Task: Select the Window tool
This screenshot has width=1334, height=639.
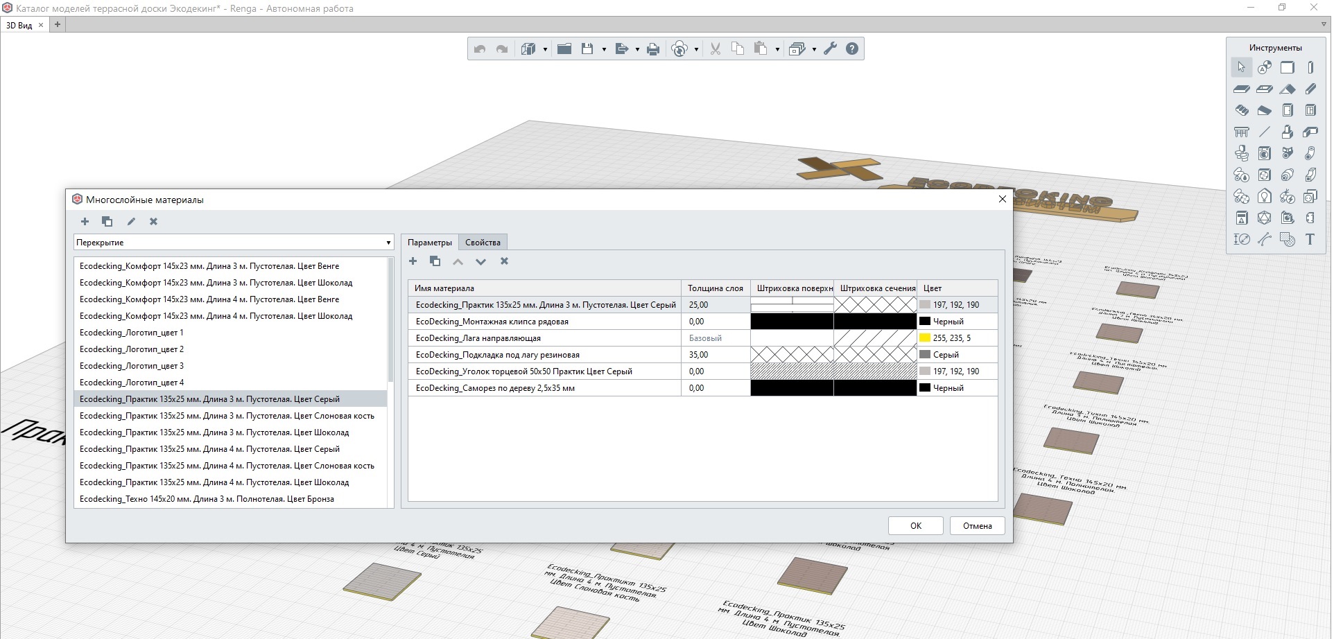Action: click(1310, 110)
